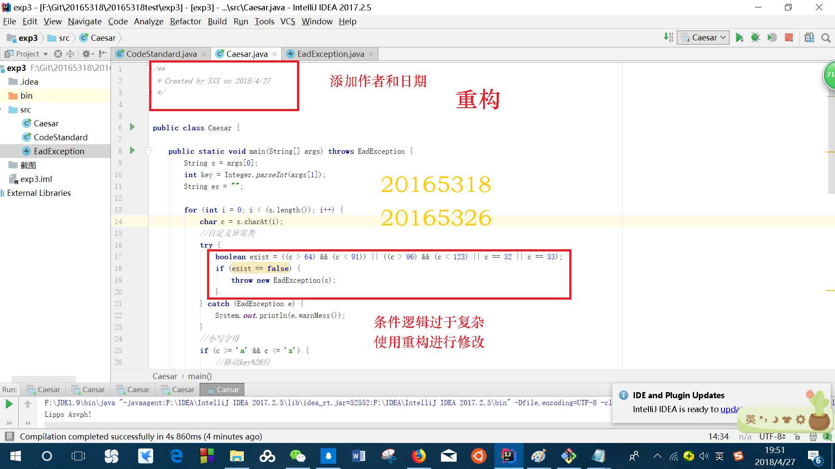835x469 pixels.
Task: Close the Caesar.java editor tab
Action: click(274, 54)
